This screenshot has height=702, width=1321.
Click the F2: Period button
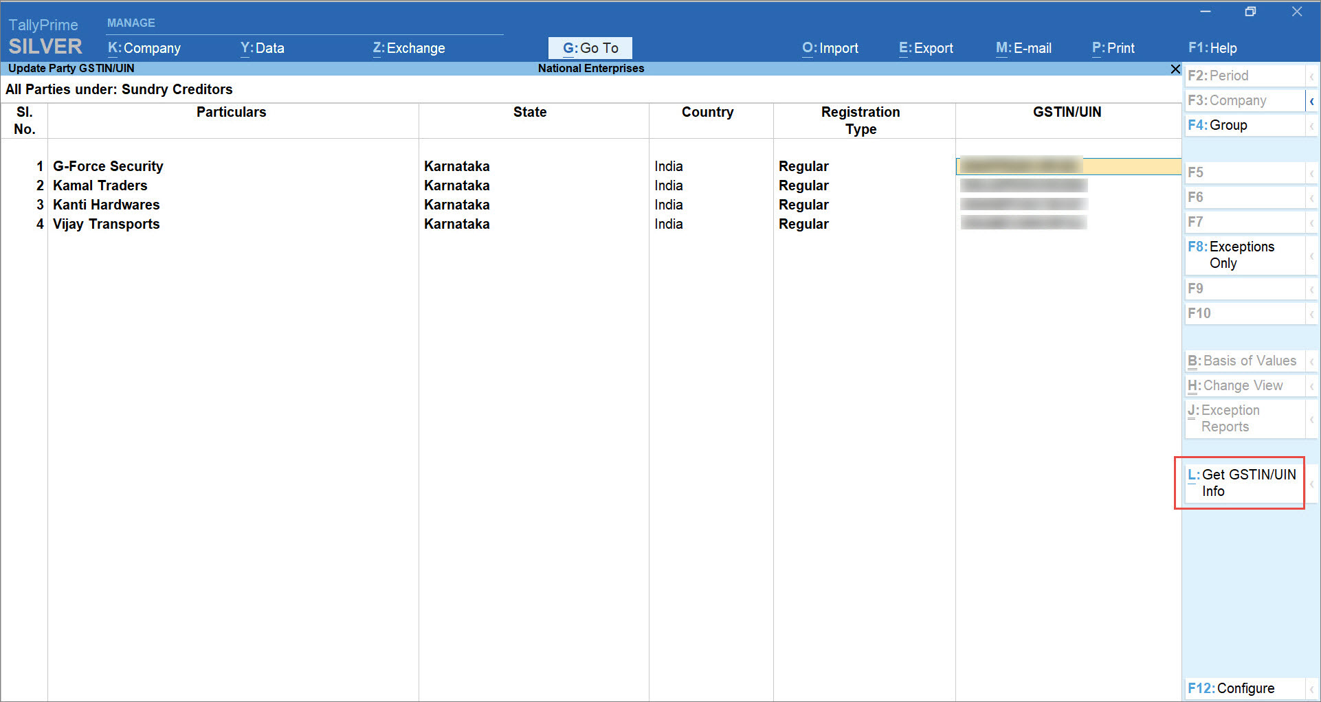tap(1245, 76)
